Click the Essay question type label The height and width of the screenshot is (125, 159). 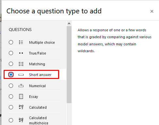tap(34, 97)
